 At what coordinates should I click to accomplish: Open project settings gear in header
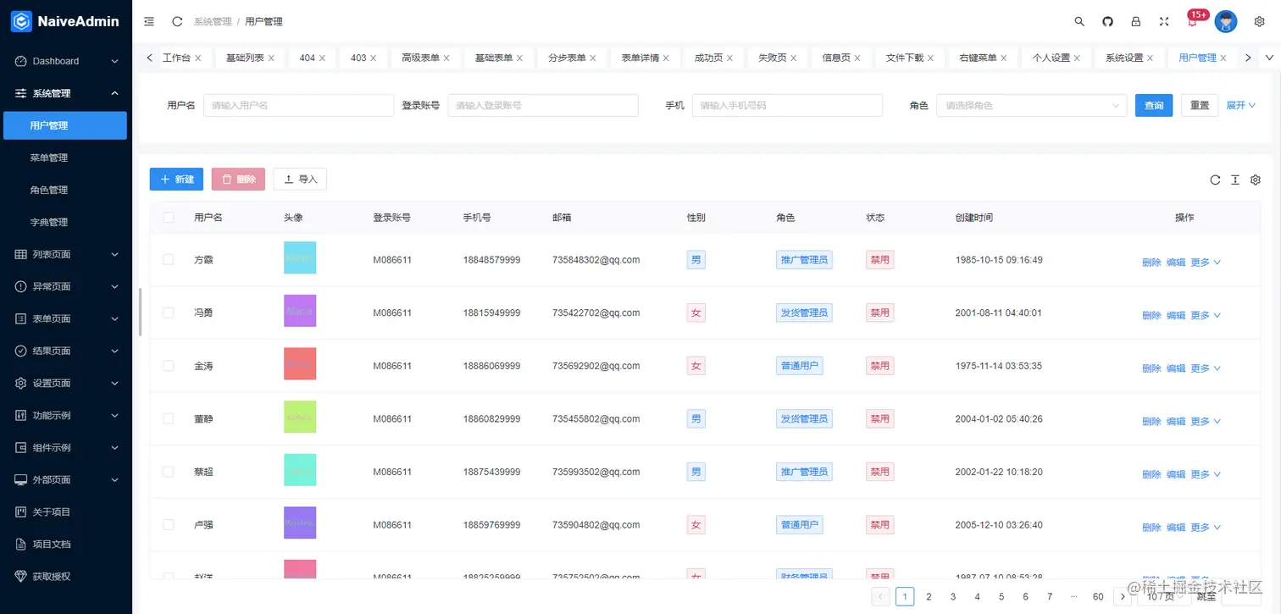(x=1259, y=21)
